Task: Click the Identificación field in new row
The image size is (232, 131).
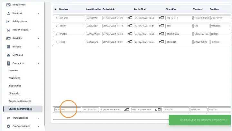Action: tap(90, 109)
